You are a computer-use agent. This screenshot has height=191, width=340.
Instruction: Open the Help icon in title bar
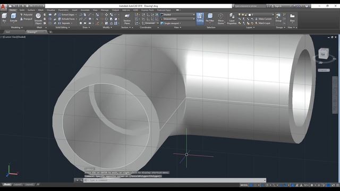(307, 6)
